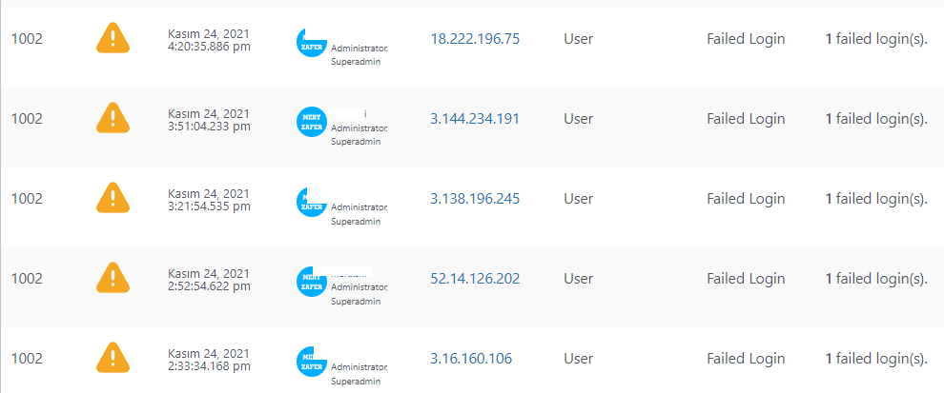
Task: Click warning icon for 3:51:04.233 pm entry
Action: (113, 118)
